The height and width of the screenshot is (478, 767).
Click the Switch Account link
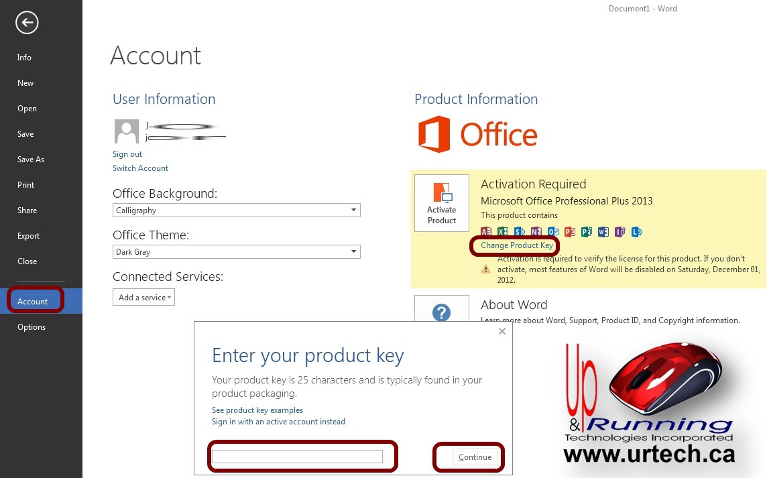click(x=140, y=168)
